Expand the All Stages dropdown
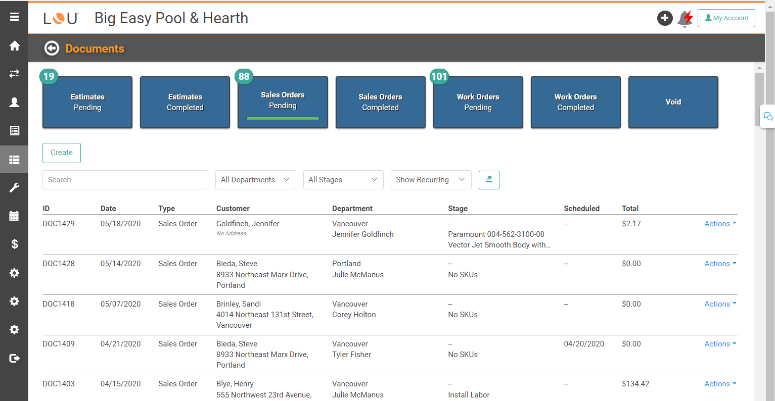The image size is (775, 401). [x=343, y=180]
